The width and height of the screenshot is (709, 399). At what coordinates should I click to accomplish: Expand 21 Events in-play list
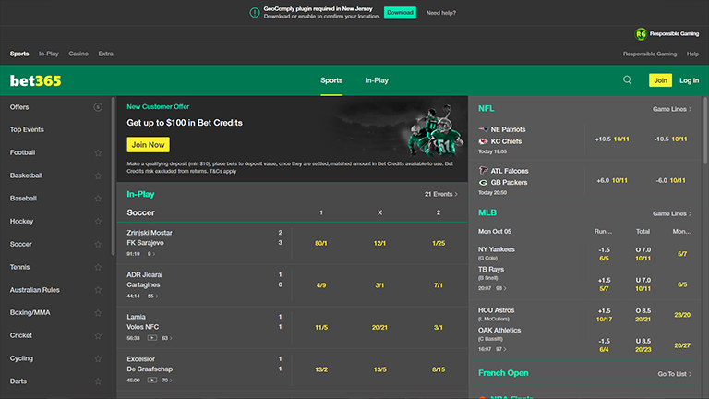point(441,194)
